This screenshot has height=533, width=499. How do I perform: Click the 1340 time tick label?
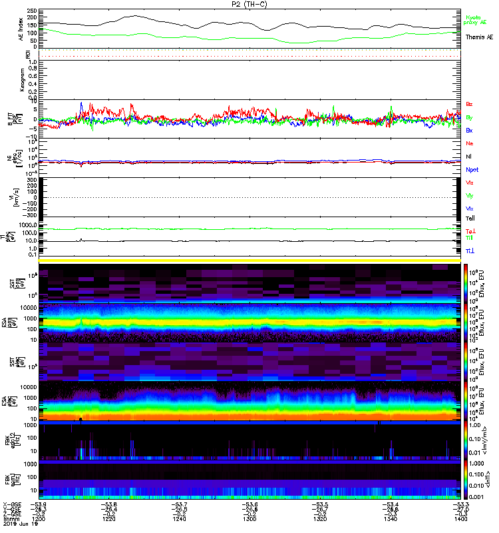(391, 519)
